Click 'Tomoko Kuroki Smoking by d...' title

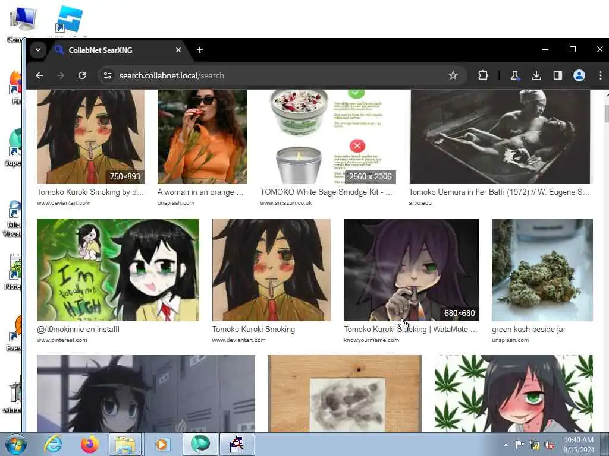tap(90, 192)
